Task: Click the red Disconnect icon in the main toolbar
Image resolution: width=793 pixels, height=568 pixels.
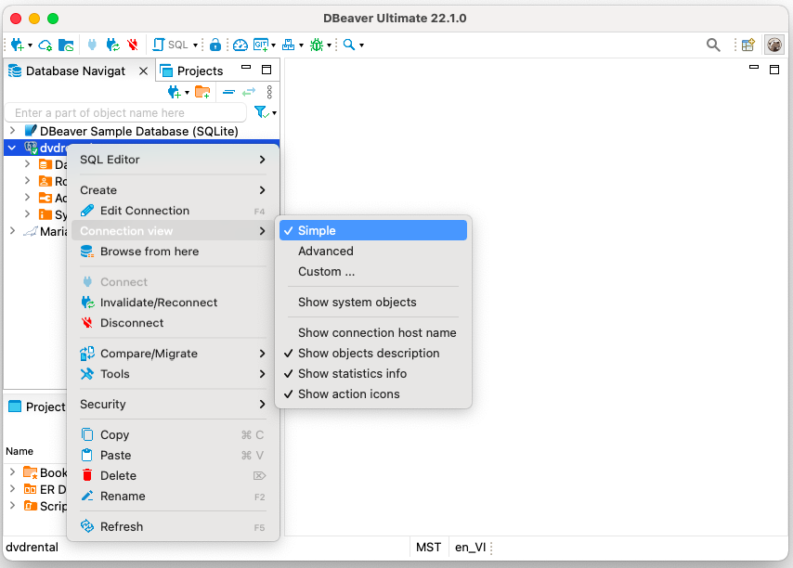Action: [x=133, y=45]
